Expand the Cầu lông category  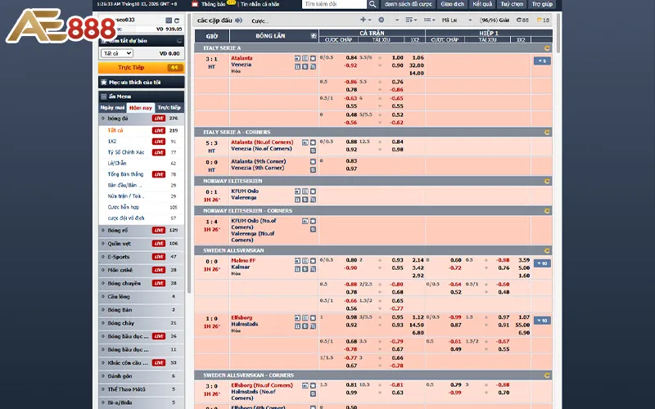tap(141, 297)
